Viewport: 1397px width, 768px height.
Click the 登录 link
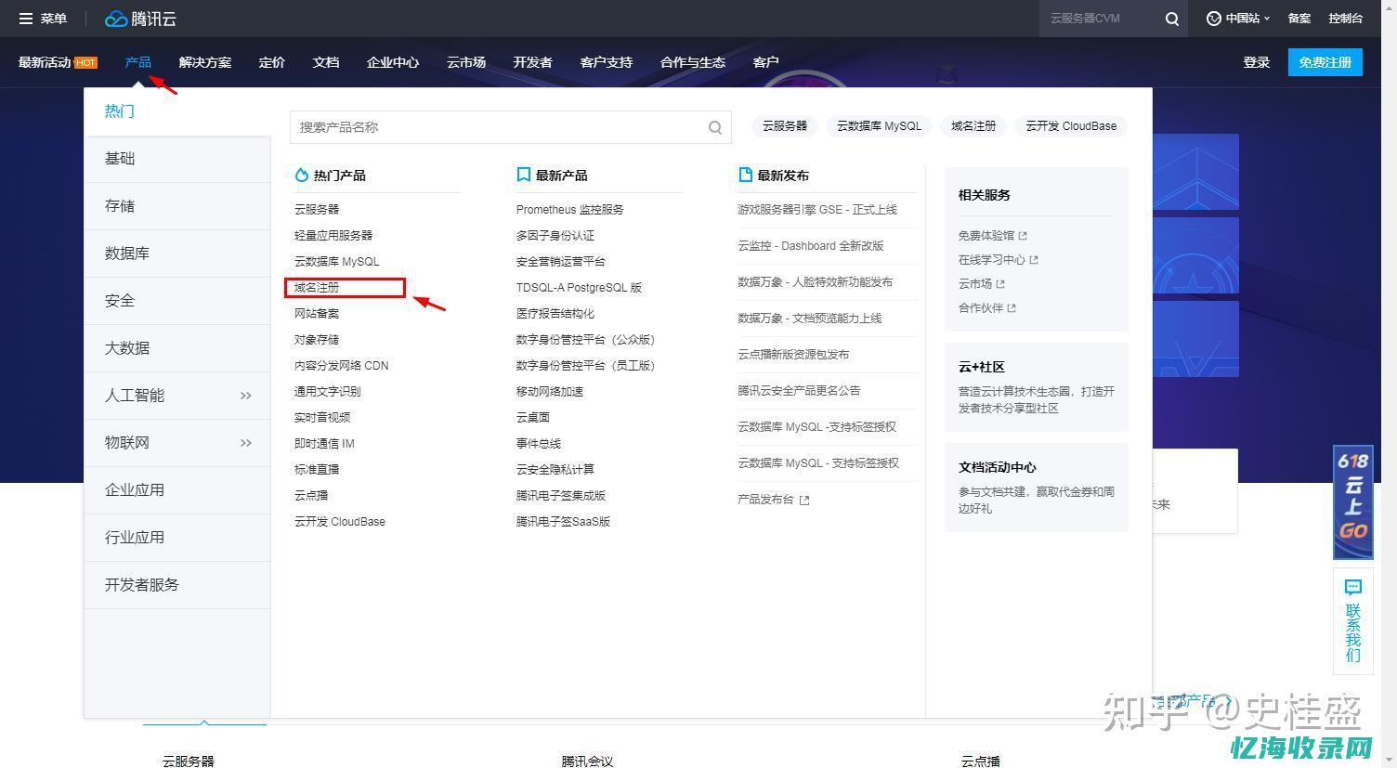[x=1257, y=62]
